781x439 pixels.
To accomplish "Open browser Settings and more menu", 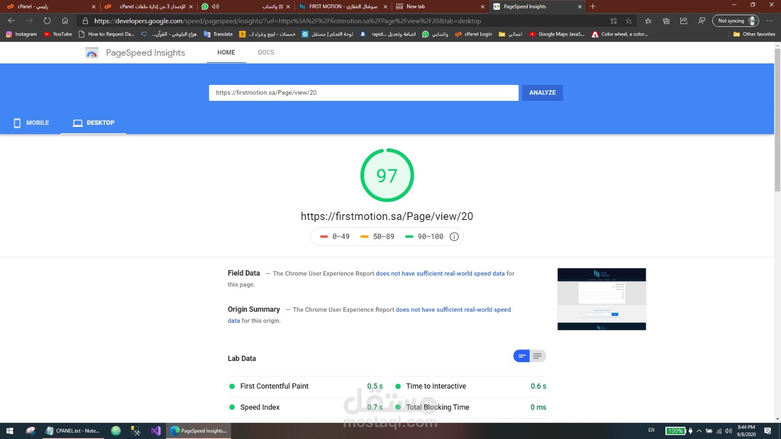I will (770, 21).
